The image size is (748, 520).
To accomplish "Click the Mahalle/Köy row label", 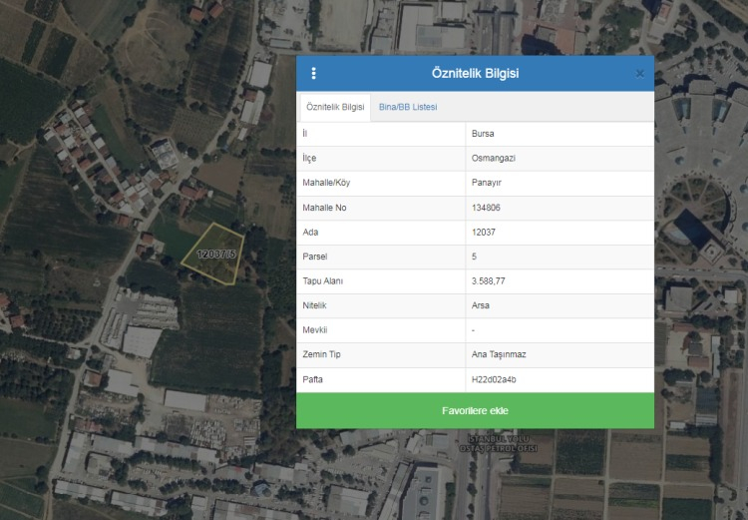I will coord(326,183).
